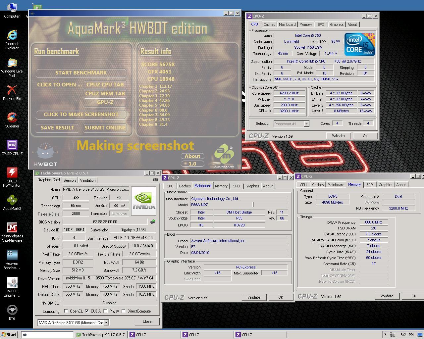Viewport: 424px width, 339px height.
Task: Click the Intel Core i5 logo in CPU-Z
Action: tap(359, 44)
